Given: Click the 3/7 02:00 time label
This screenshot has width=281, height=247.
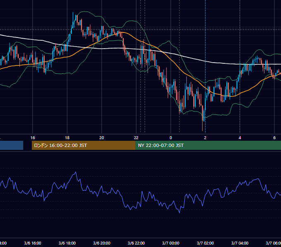Looking at the screenshot, I should pos(205,243).
